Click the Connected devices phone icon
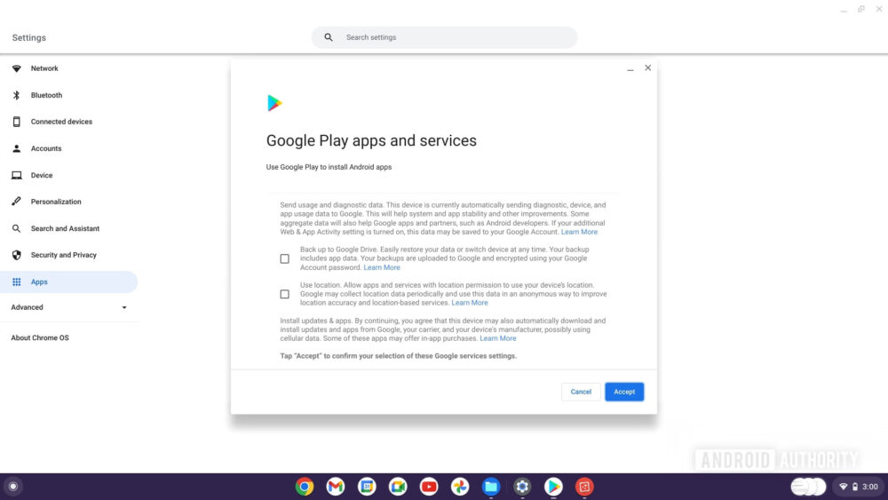Screen dimensions: 888x500 click(16, 122)
